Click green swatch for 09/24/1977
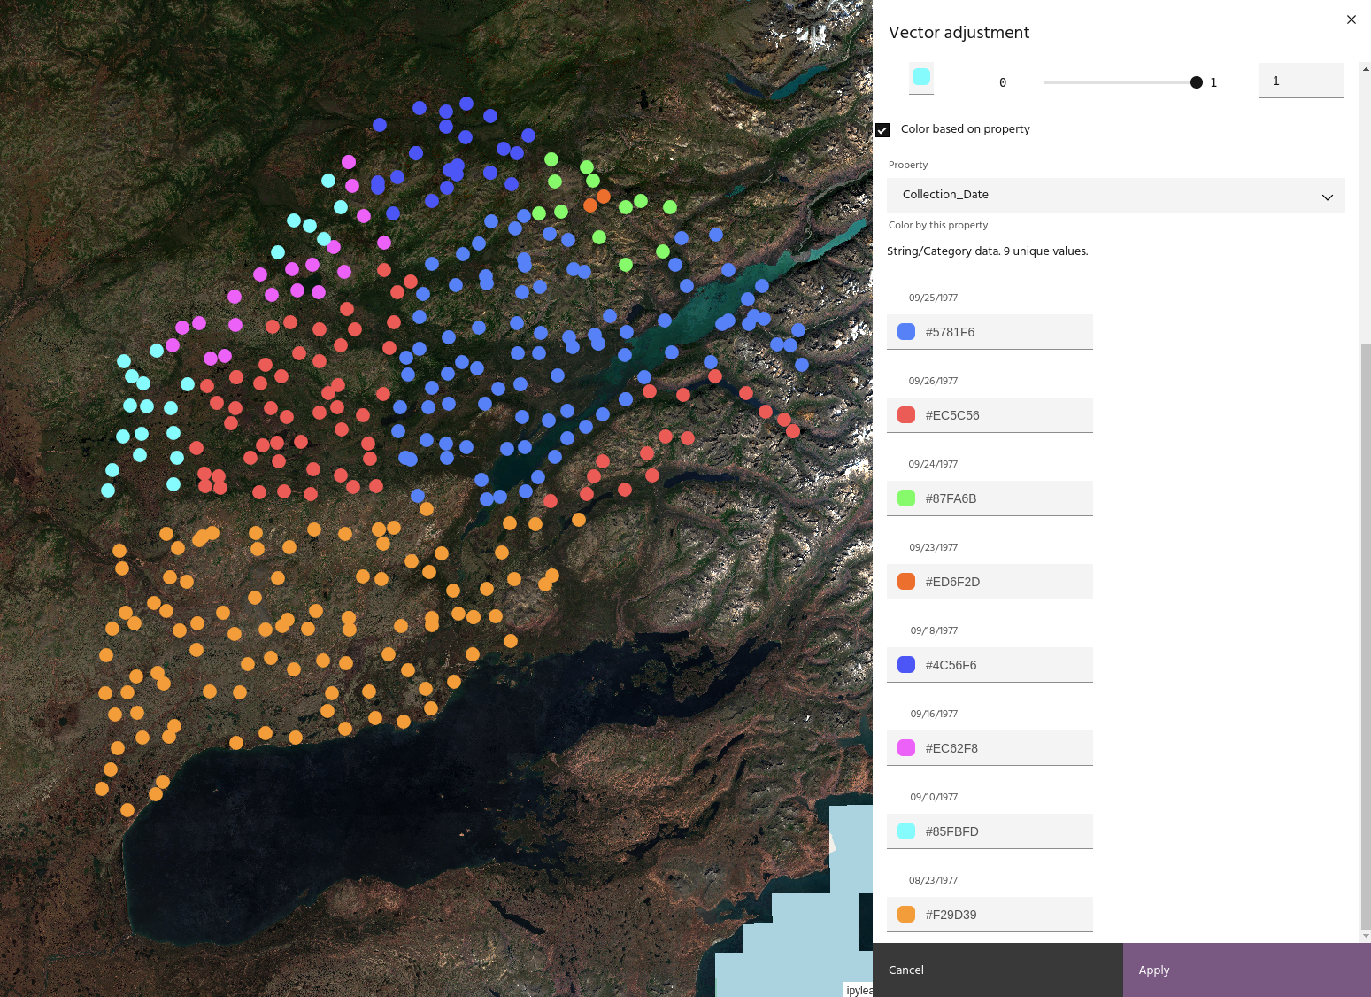 click(906, 498)
